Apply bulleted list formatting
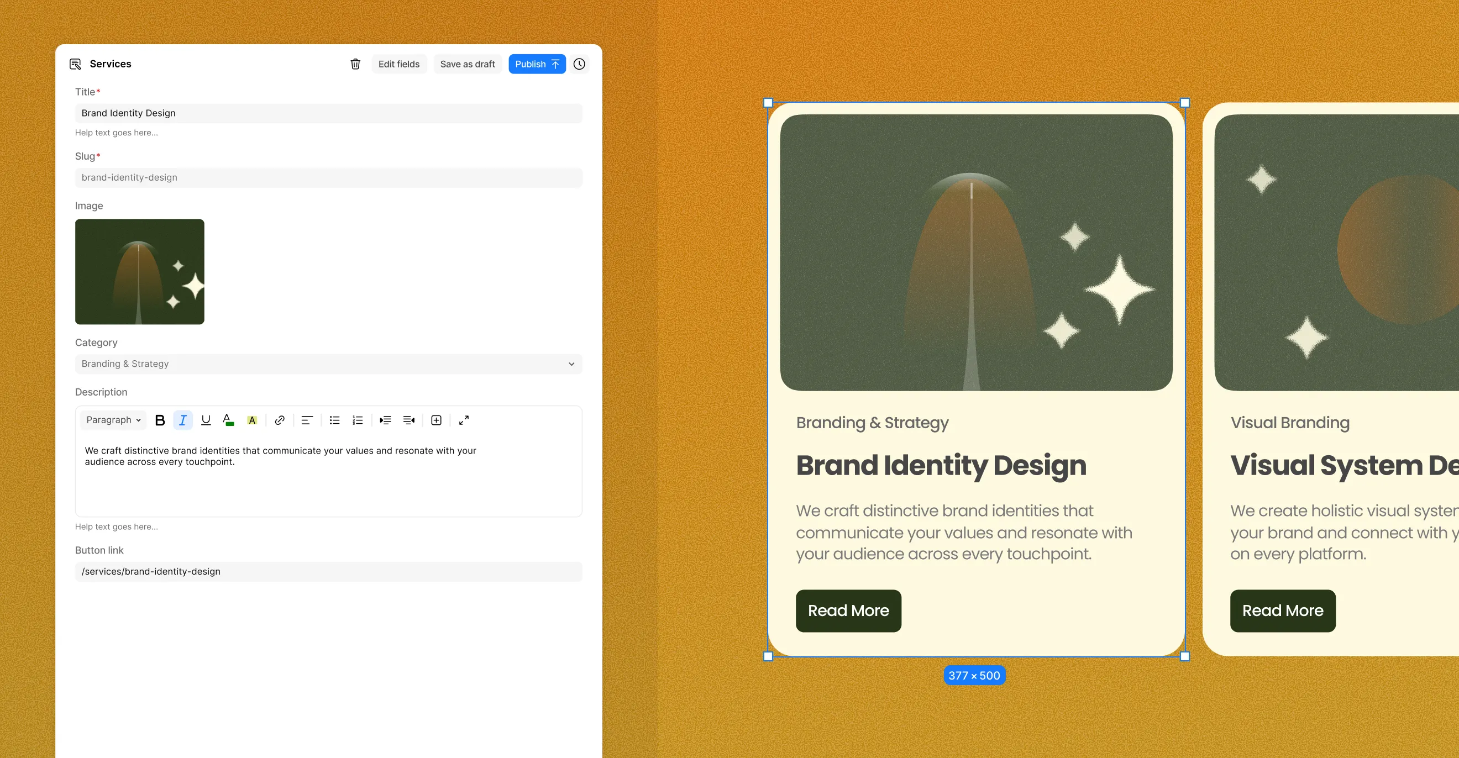The height and width of the screenshot is (758, 1459). 334,420
